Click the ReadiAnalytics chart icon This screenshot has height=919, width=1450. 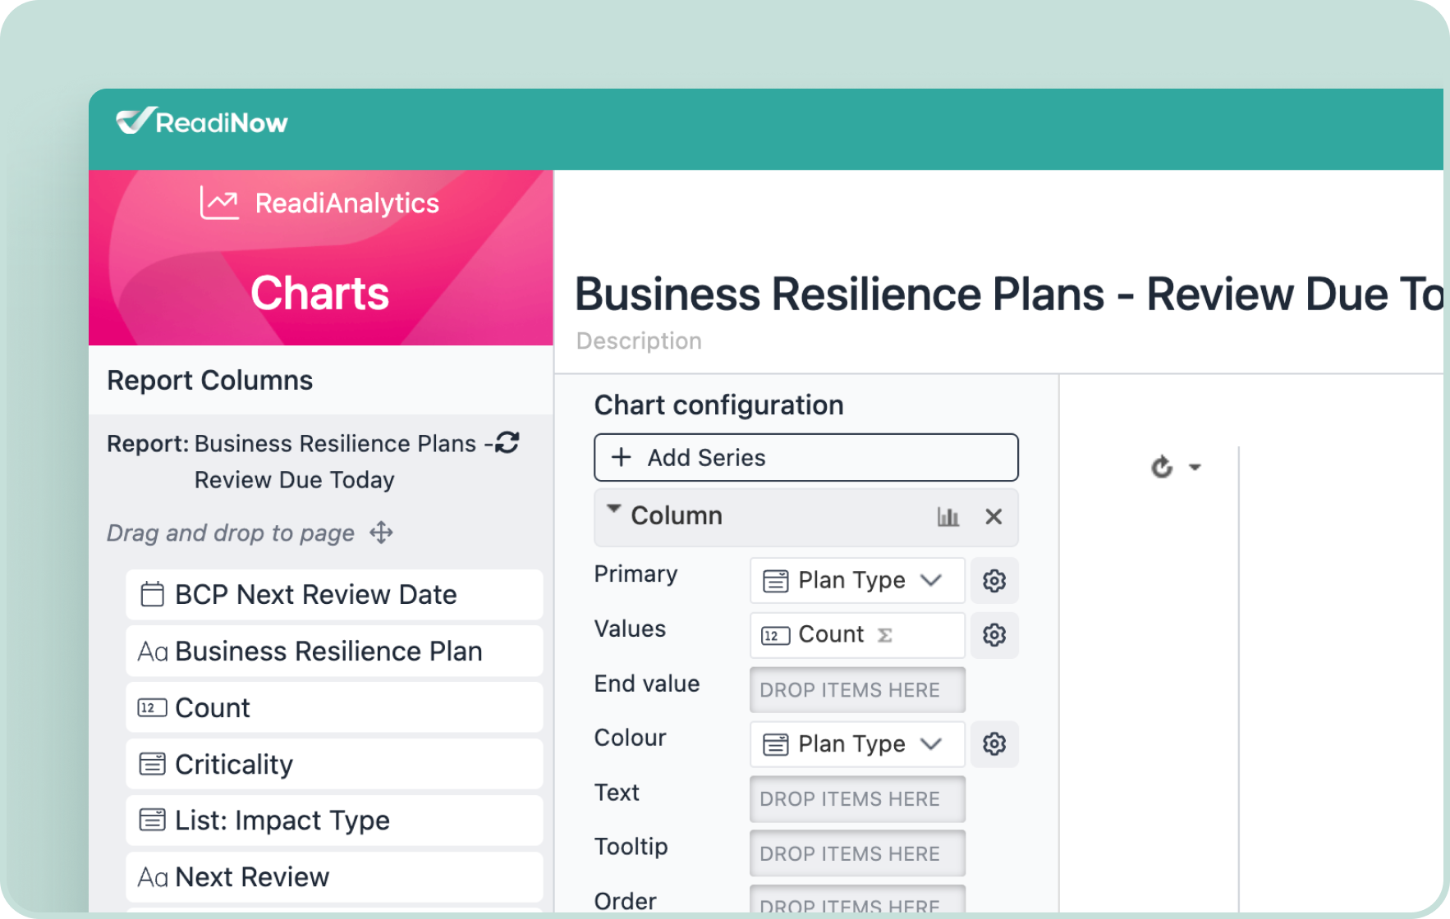pyautogui.click(x=219, y=203)
